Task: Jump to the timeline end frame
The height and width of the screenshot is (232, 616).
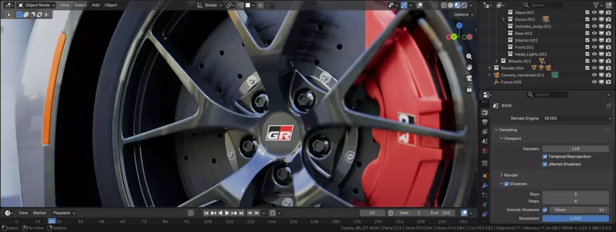Action: [x=241, y=213]
